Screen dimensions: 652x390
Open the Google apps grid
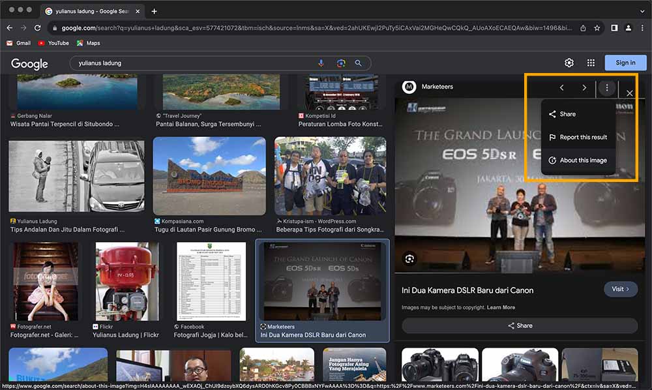tap(591, 63)
